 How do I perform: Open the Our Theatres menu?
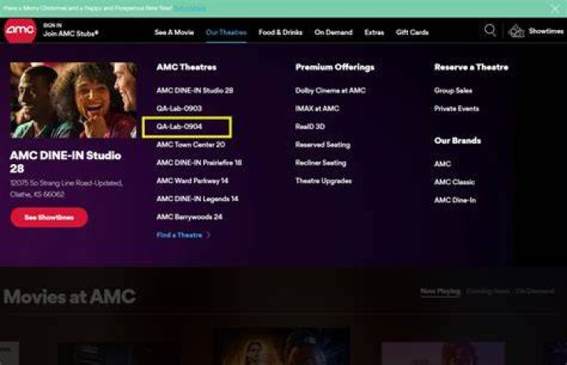click(x=226, y=32)
